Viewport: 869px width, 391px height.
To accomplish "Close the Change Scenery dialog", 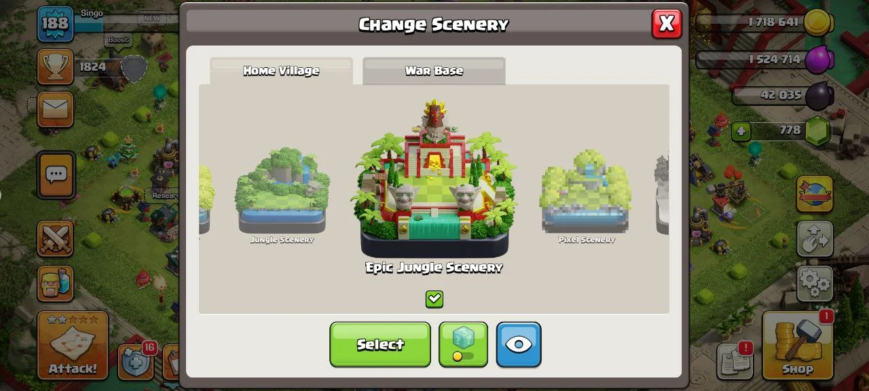I will coord(667,24).
